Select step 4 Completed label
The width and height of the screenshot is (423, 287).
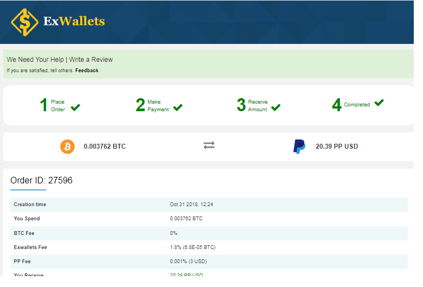pyautogui.click(x=357, y=105)
